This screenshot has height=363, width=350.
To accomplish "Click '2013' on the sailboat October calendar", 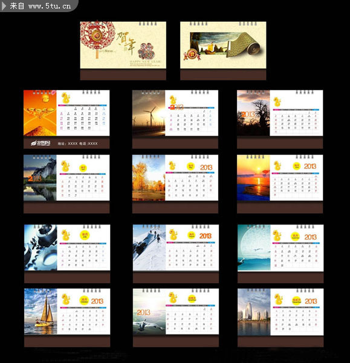I will pyautogui.click(x=97, y=301).
